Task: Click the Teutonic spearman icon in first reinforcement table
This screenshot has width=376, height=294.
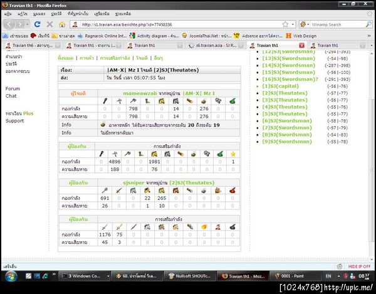Action: (x=115, y=154)
